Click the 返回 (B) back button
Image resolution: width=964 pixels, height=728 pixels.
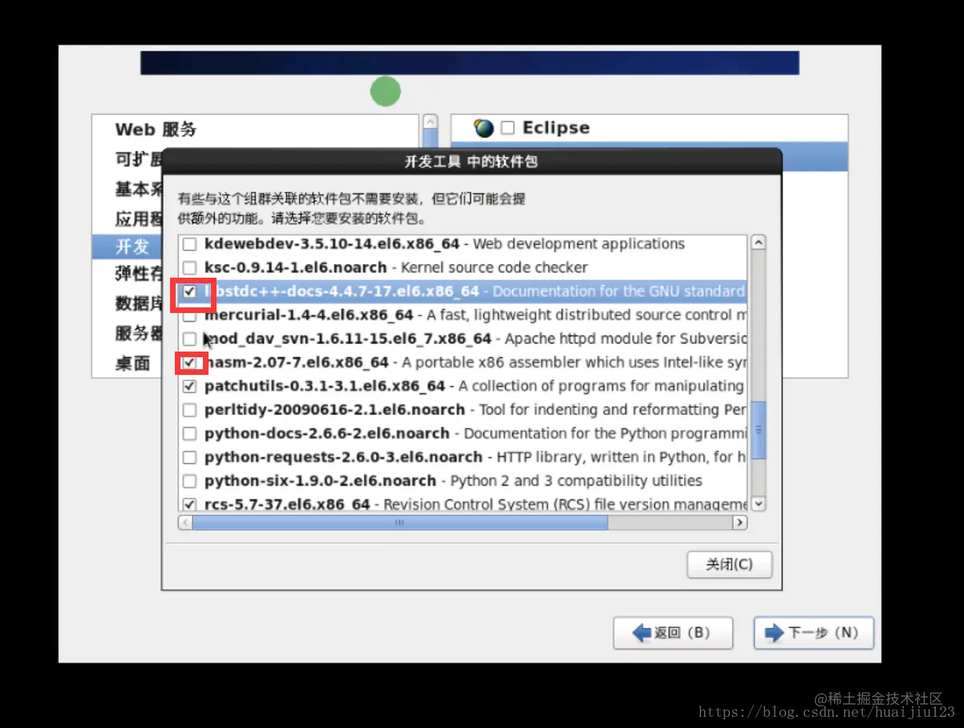pyautogui.click(x=673, y=632)
